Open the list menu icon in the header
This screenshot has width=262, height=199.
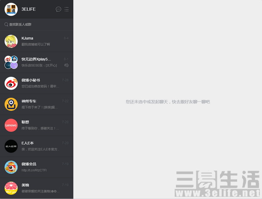pyautogui.click(x=66, y=9)
